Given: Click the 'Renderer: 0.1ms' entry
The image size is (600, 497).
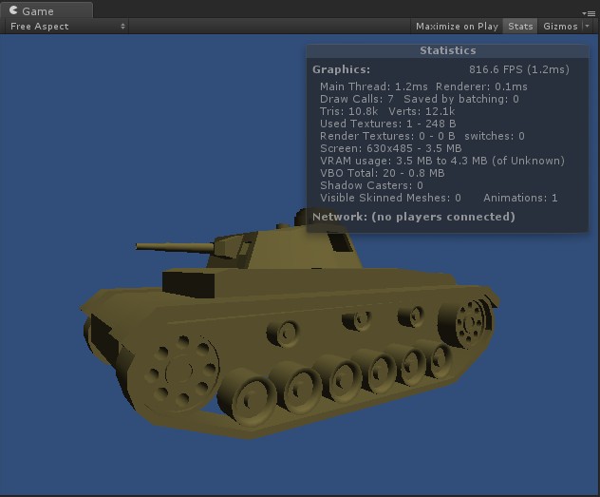Looking at the screenshot, I should point(481,86).
